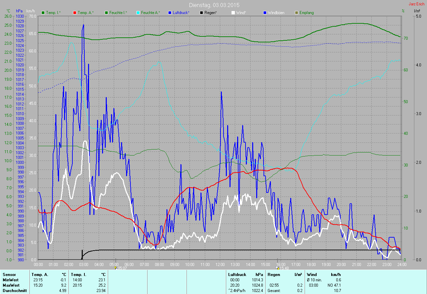Click the blue Windböen legend square

265,13
